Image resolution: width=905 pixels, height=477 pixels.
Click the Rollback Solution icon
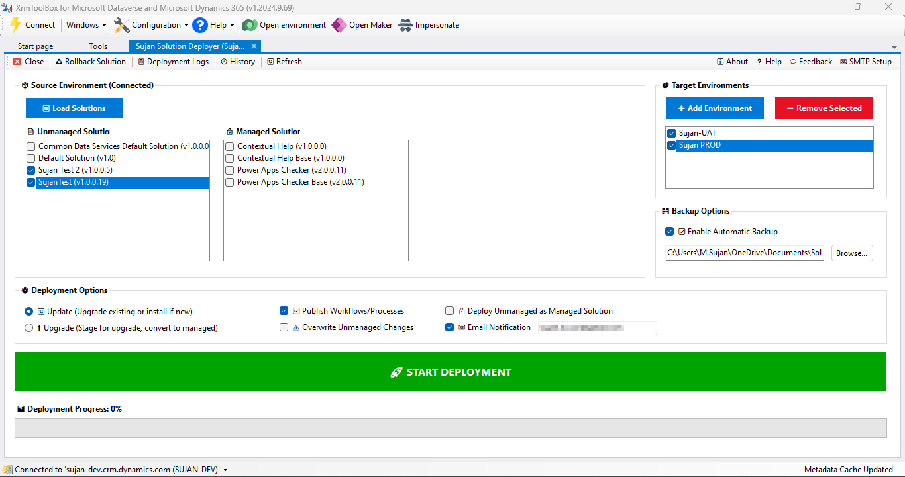coord(59,62)
